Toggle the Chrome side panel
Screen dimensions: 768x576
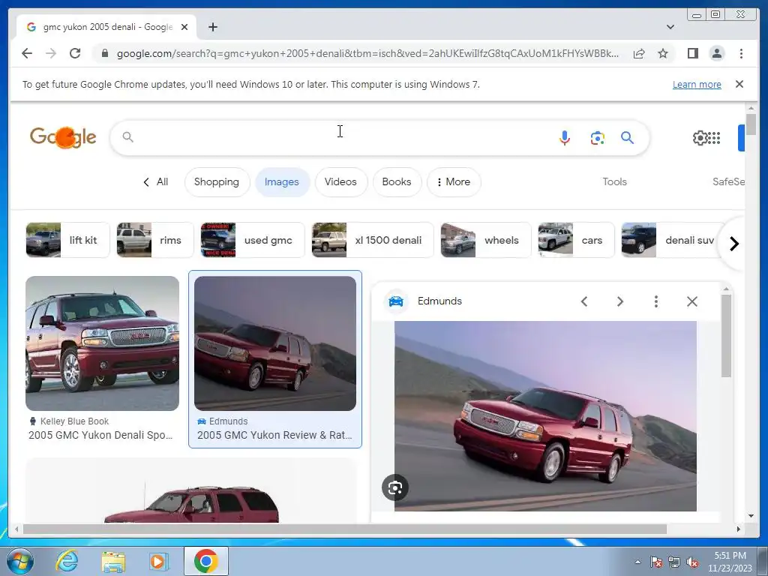[x=692, y=53]
